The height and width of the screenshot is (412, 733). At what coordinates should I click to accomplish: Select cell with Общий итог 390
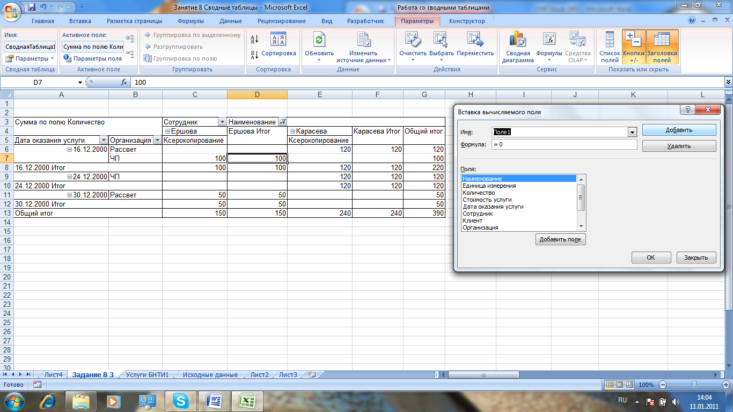(x=424, y=213)
